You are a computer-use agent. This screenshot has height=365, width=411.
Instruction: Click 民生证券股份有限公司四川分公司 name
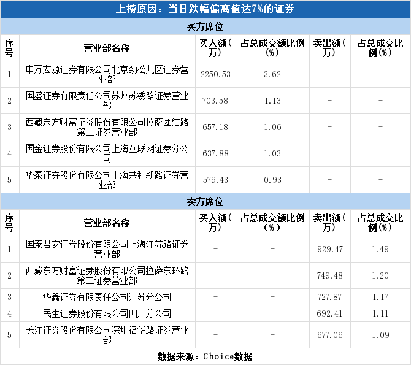point(107,313)
